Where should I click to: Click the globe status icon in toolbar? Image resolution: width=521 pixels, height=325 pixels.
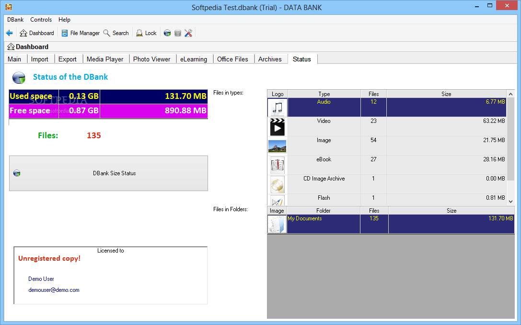point(167,33)
